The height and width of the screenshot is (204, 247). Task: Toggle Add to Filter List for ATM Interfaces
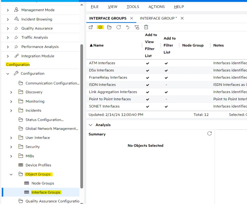[166, 63]
